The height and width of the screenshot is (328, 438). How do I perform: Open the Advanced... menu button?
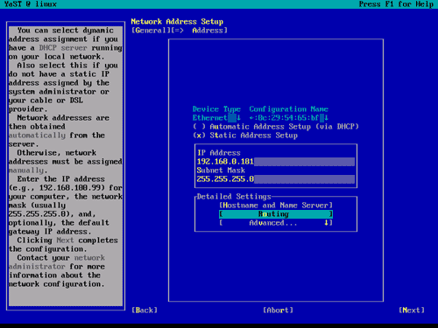(276, 223)
